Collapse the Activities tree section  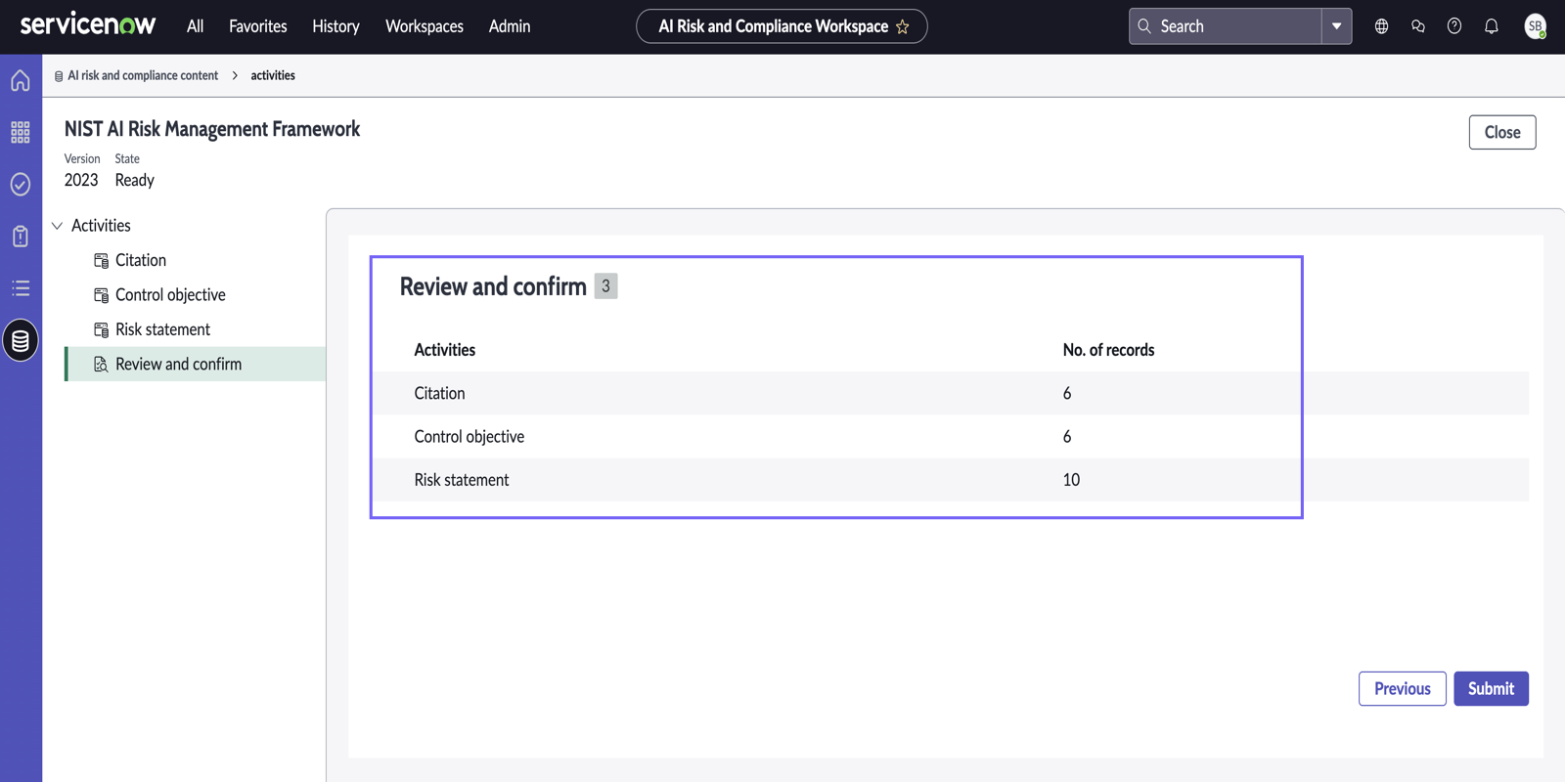58,226
